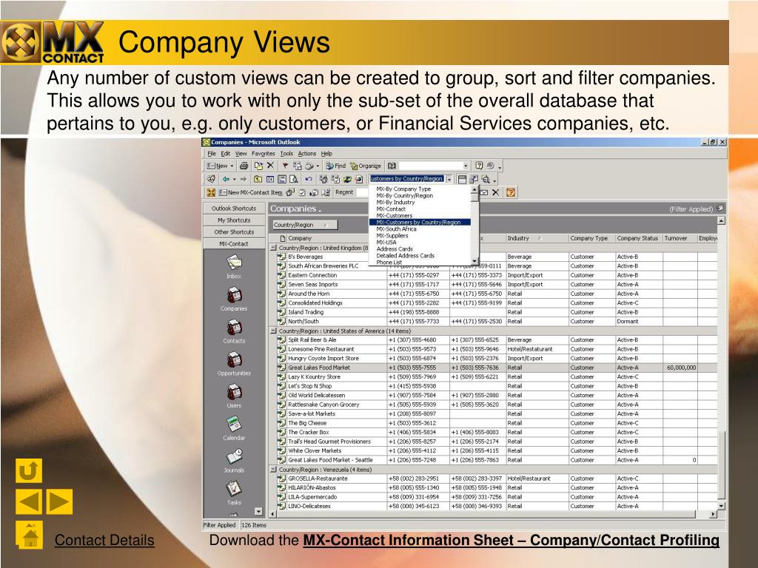Click the Find toolbar button

click(x=335, y=166)
